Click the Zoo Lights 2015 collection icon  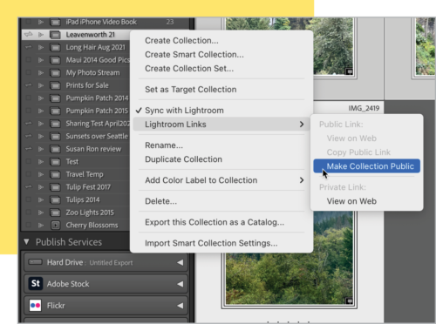(x=55, y=213)
